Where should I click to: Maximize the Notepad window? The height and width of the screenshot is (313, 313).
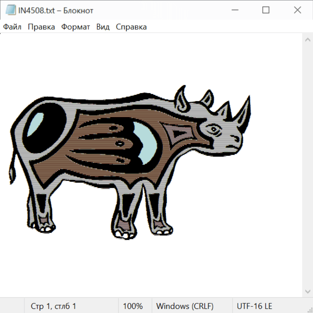(x=266, y=10)
